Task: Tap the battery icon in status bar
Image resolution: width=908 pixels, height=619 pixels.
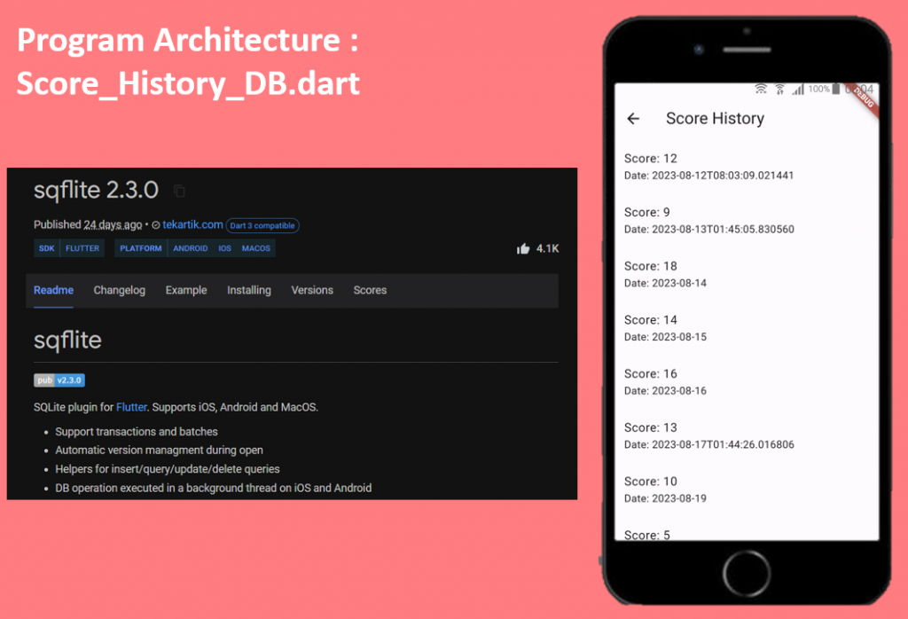Action: point(835,90)
